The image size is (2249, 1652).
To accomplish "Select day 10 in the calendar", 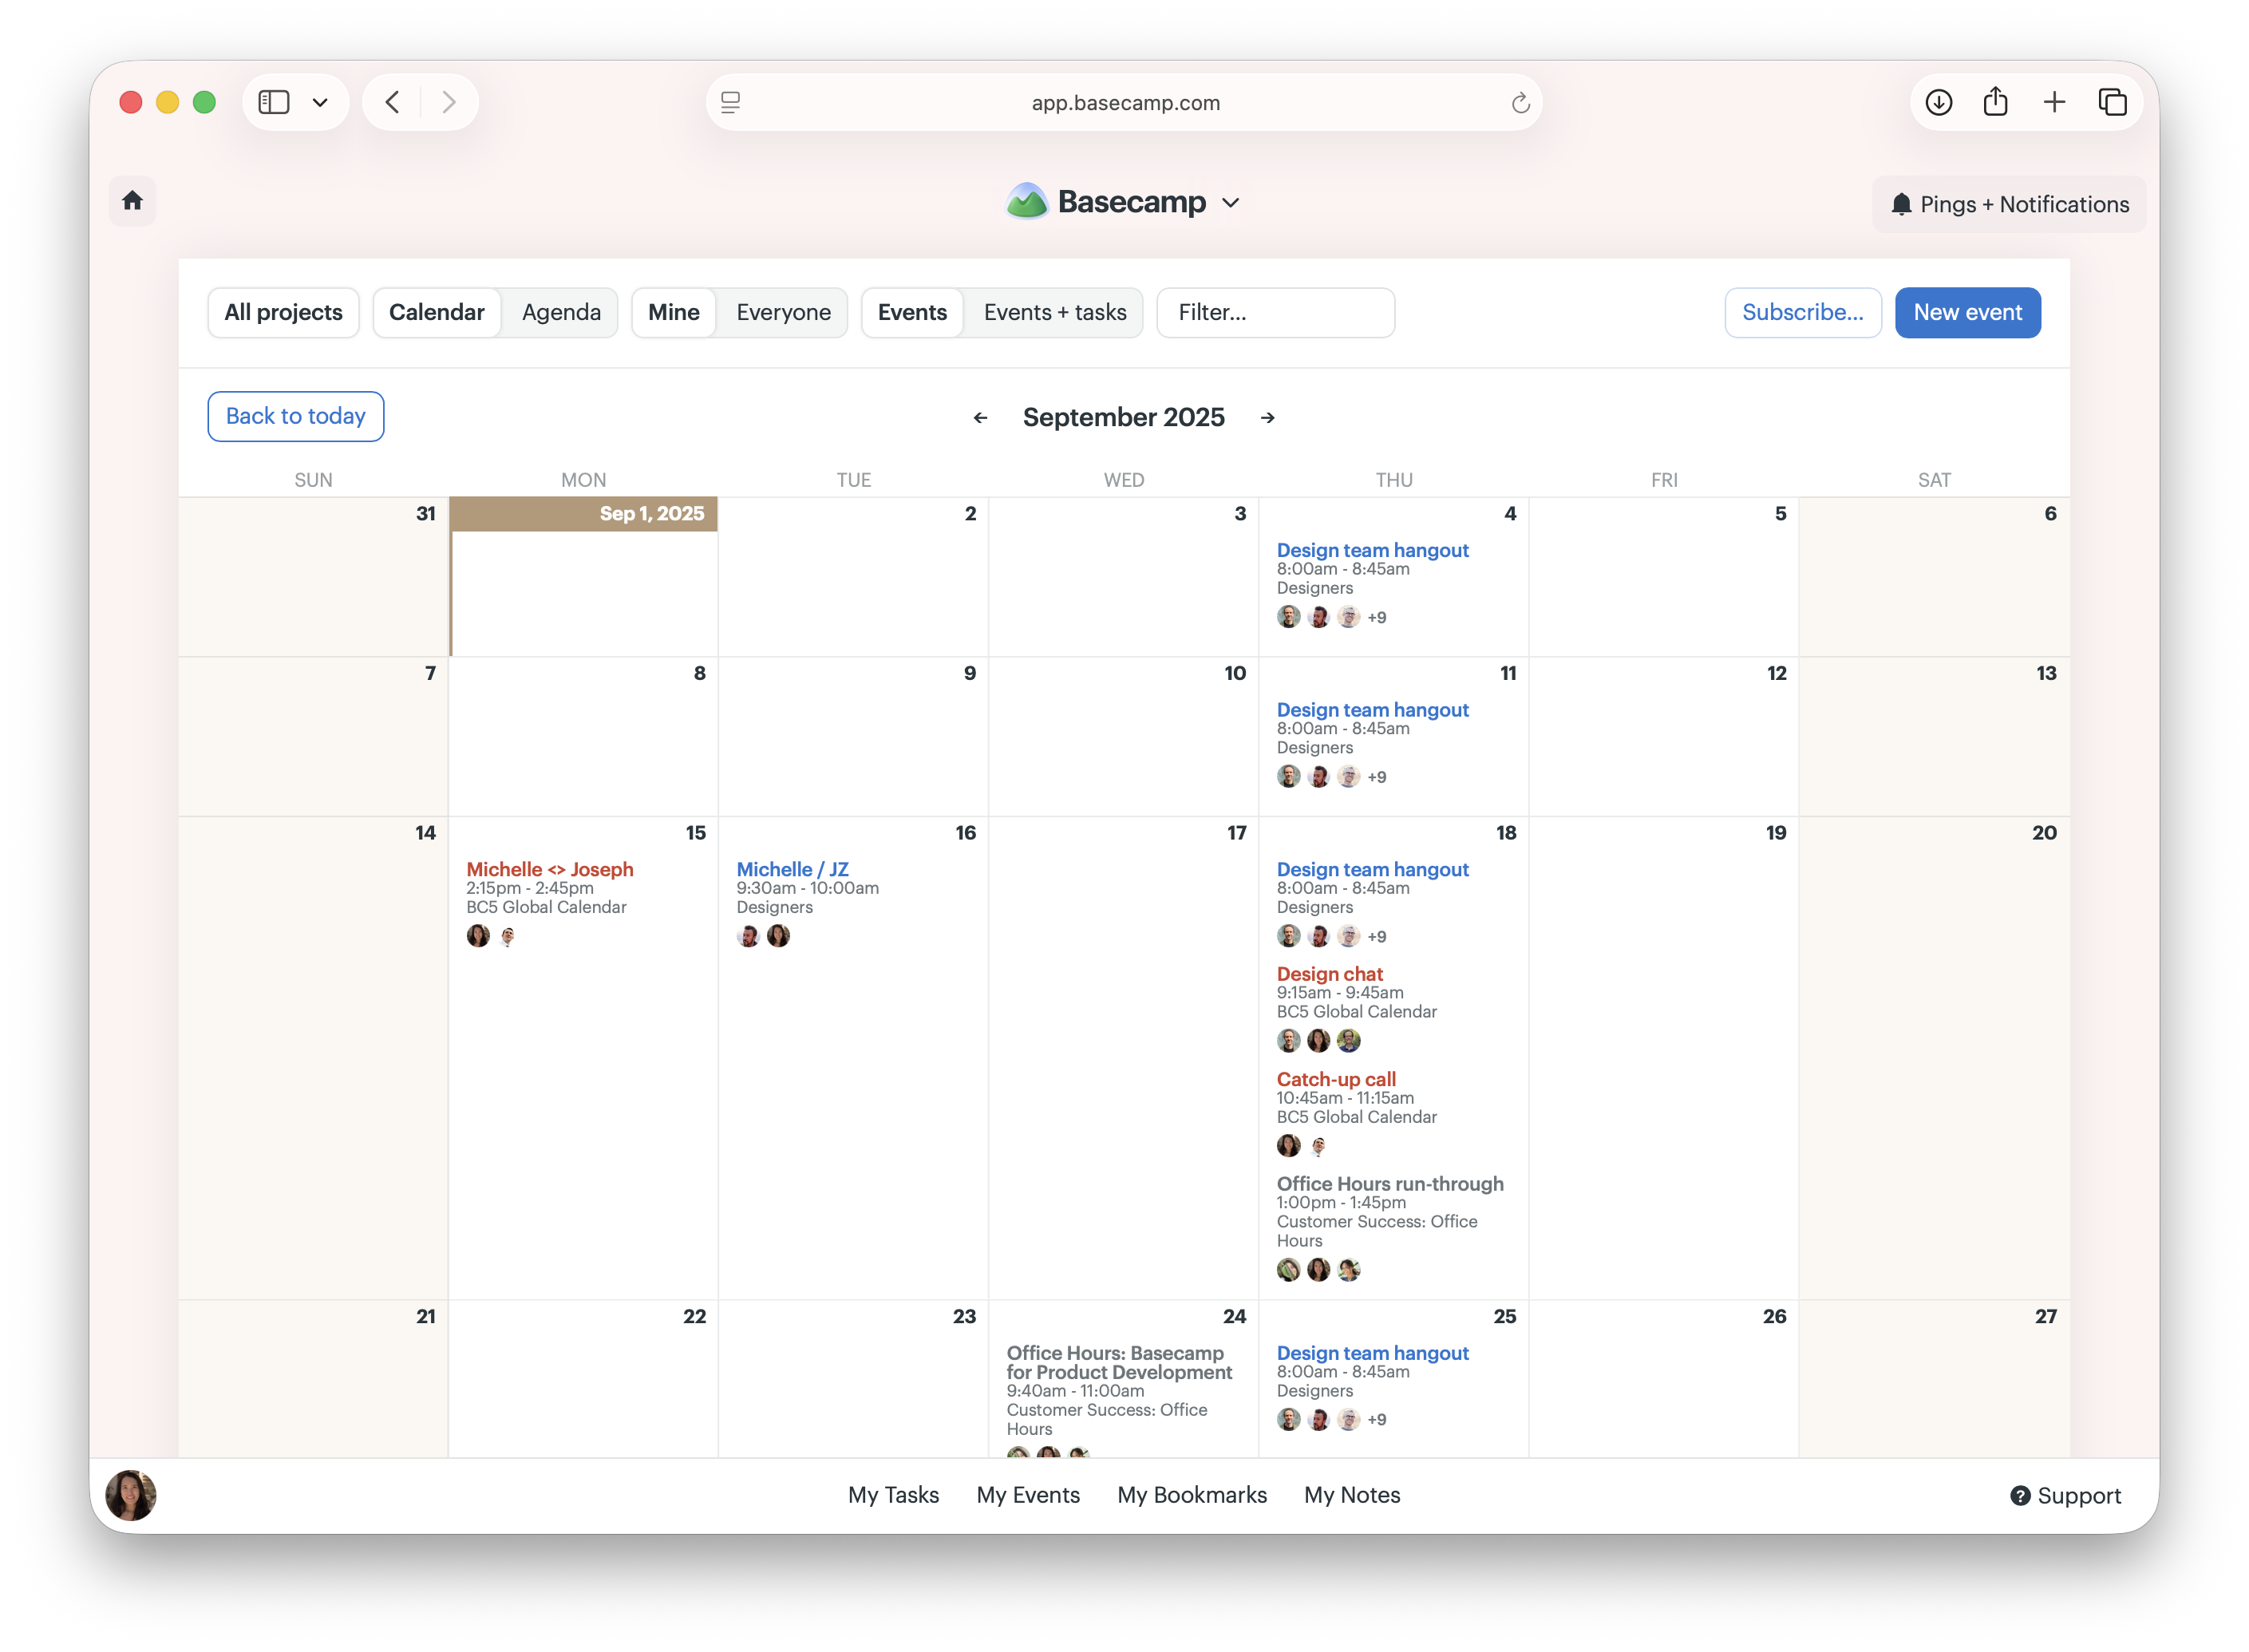I will 1235,674.
